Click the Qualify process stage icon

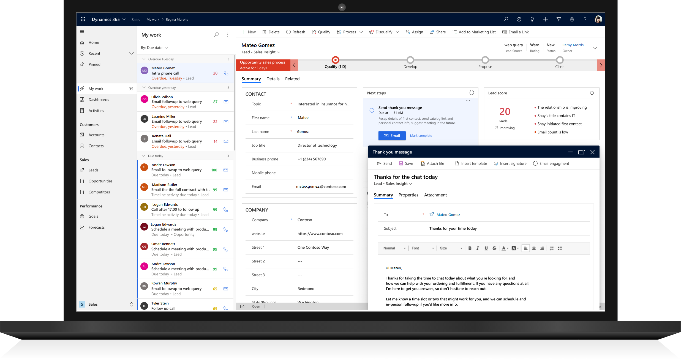point(336,59)
